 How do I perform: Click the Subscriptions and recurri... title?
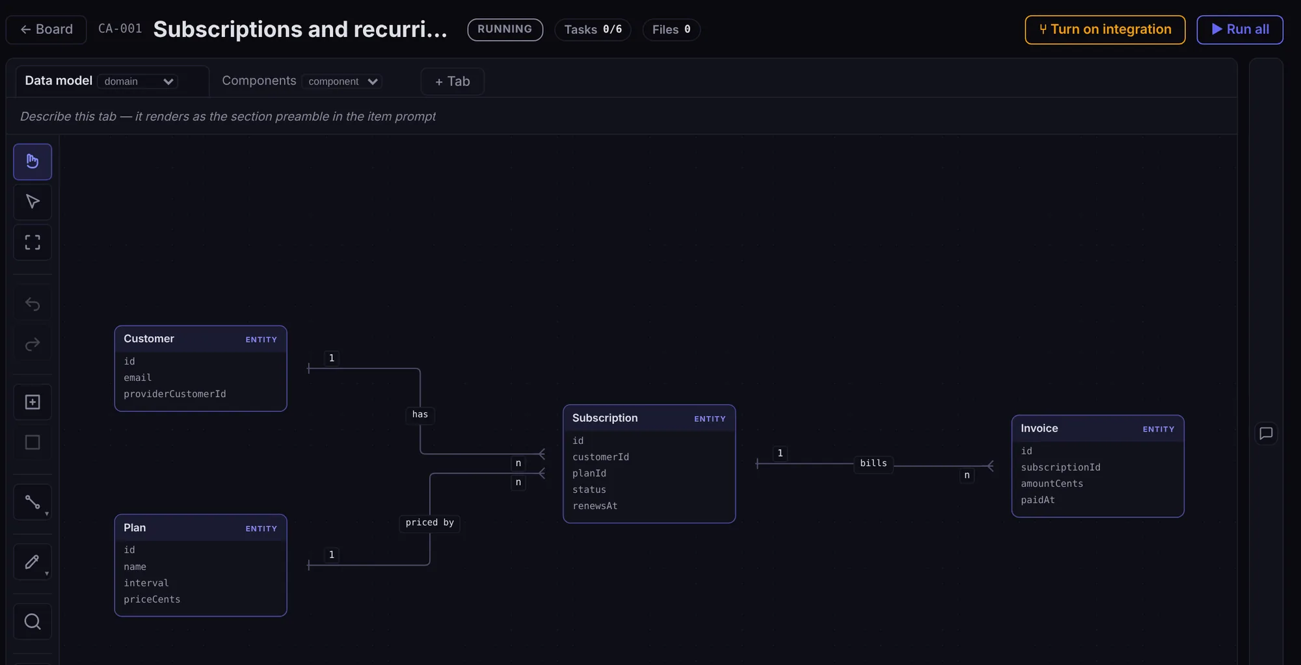coord(300,29)
